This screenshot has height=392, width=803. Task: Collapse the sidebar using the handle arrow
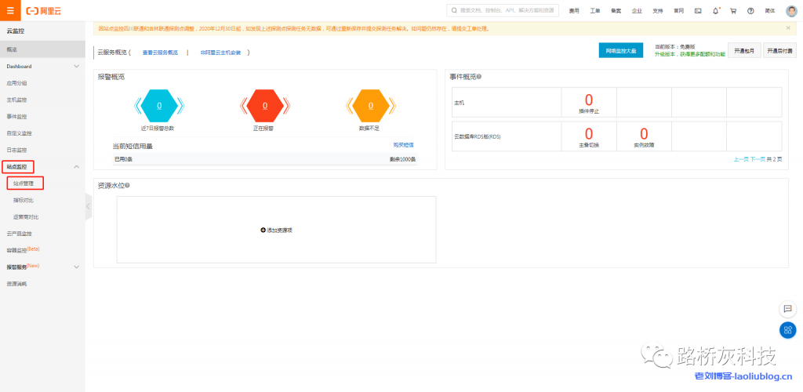pyautogui.click(x=88, y=206)
